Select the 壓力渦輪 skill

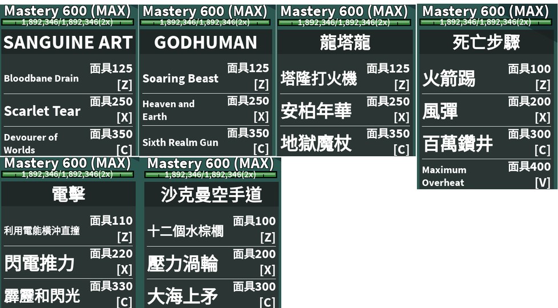(x=183, y=264)
